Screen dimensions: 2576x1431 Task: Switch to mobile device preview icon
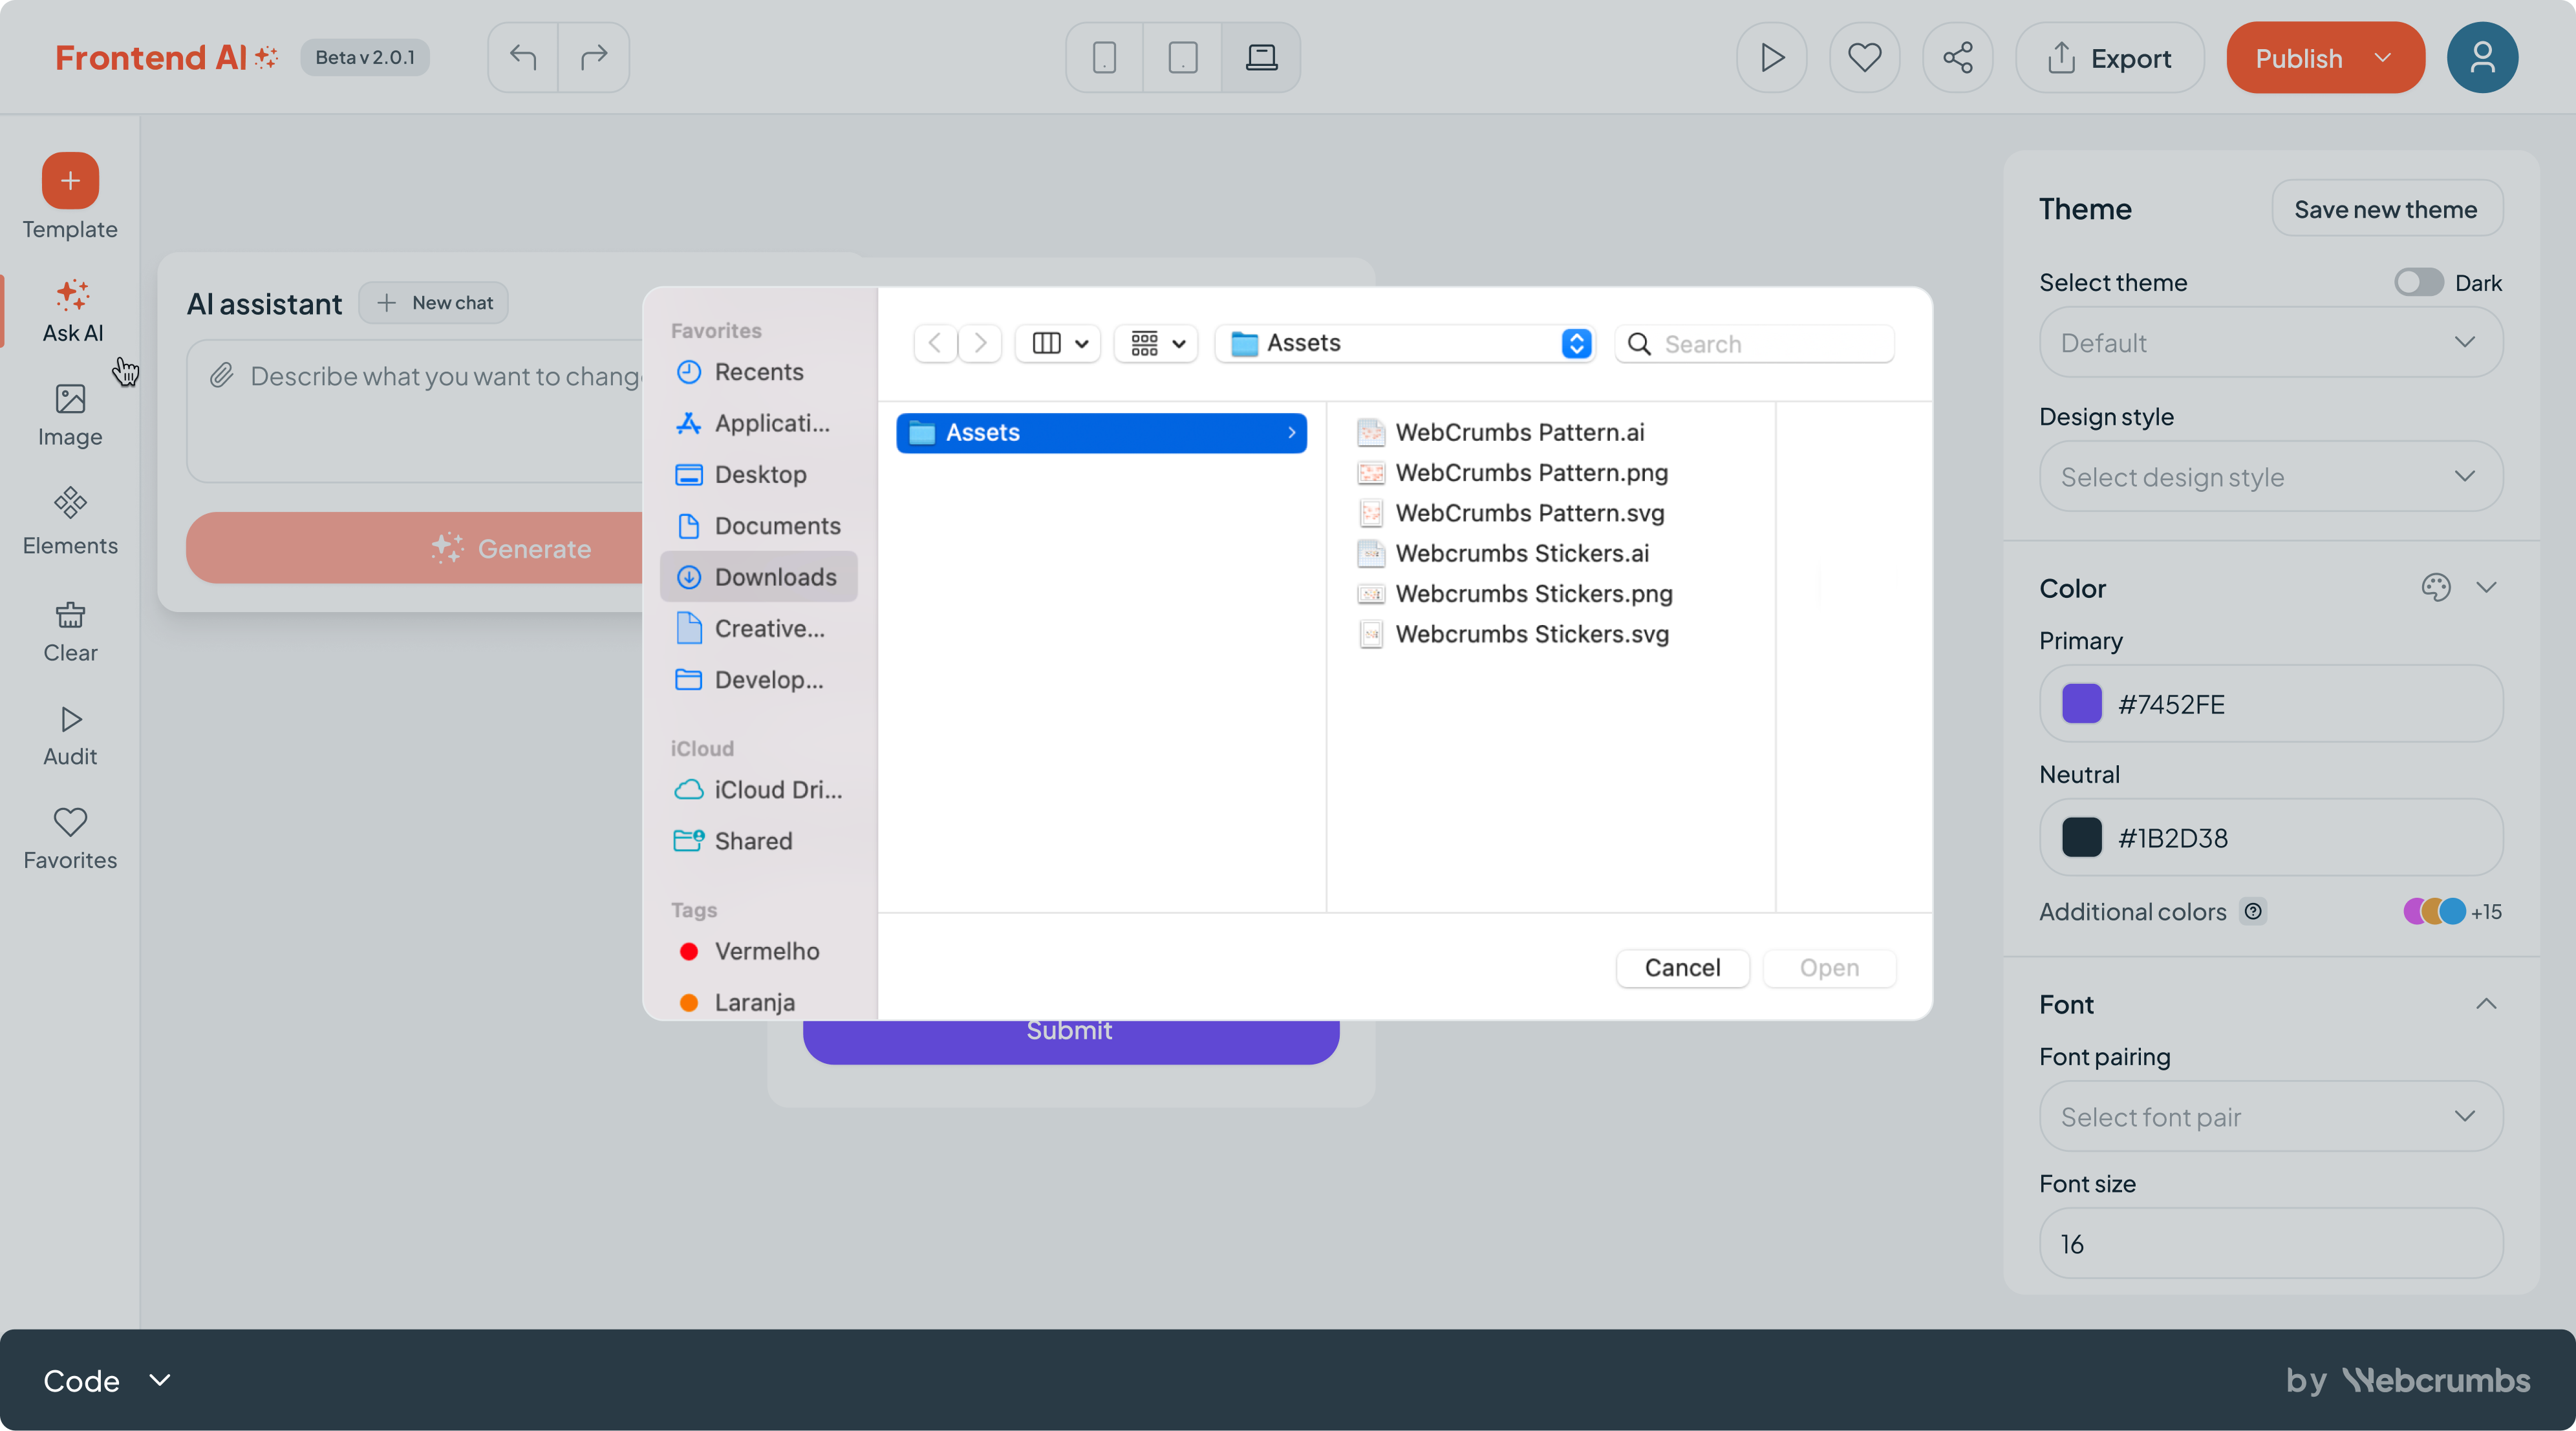(x=1104, y=57)
